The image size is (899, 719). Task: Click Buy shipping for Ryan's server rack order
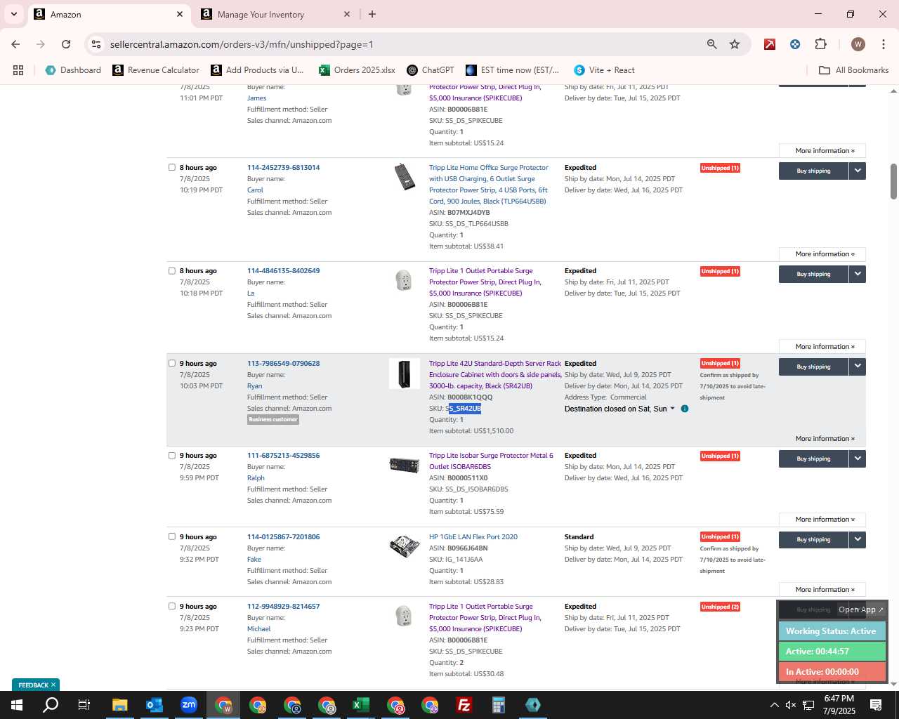click(813, 367)
